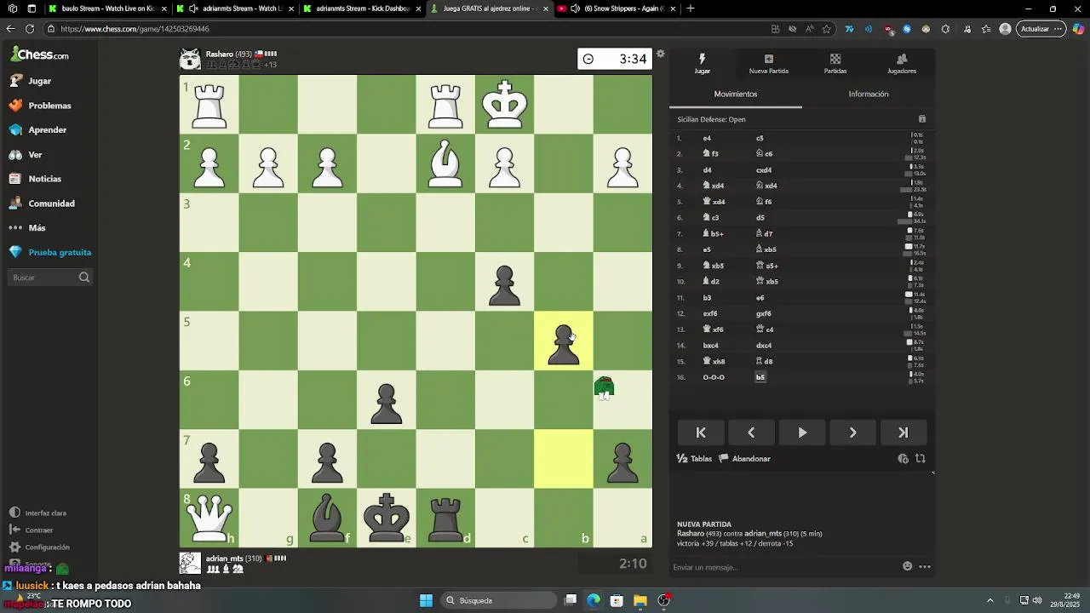
Task: Open Jugar in the sidebar
Action: click(x=40, y=81)
